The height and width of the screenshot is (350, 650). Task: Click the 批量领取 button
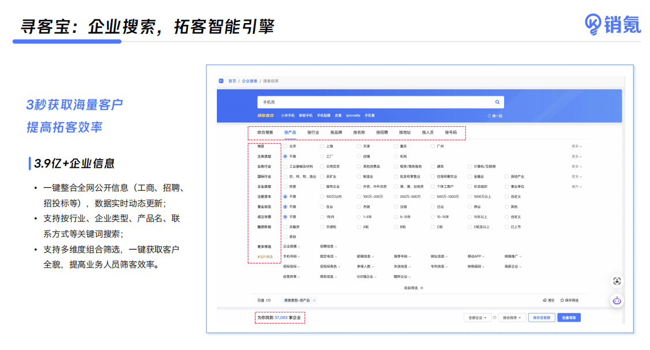[x=569, y=318]
